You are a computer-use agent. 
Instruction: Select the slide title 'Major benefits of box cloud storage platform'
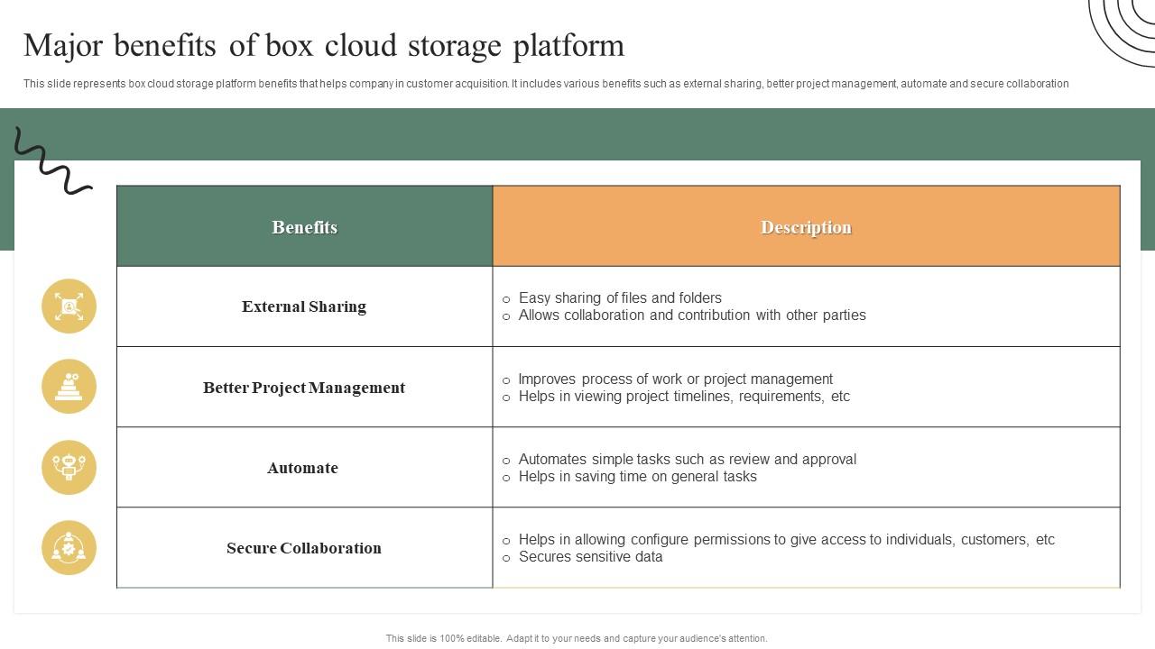point(324,45)
